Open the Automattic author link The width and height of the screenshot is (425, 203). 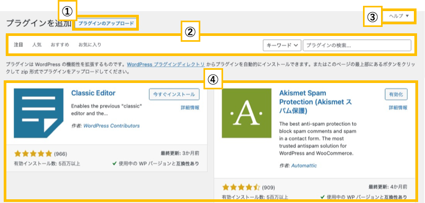[304, 165]
